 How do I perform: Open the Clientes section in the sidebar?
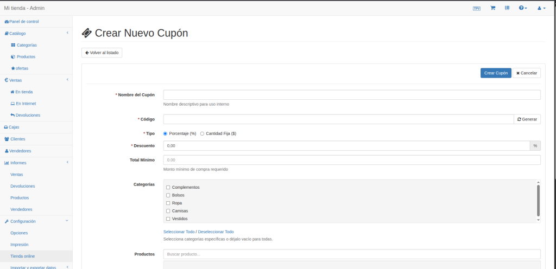[x=17, y=139]
